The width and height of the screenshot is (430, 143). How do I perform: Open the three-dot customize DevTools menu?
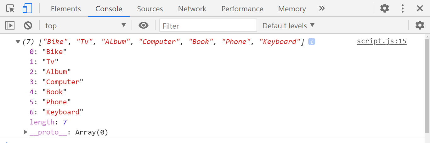[x=402, y=8]
